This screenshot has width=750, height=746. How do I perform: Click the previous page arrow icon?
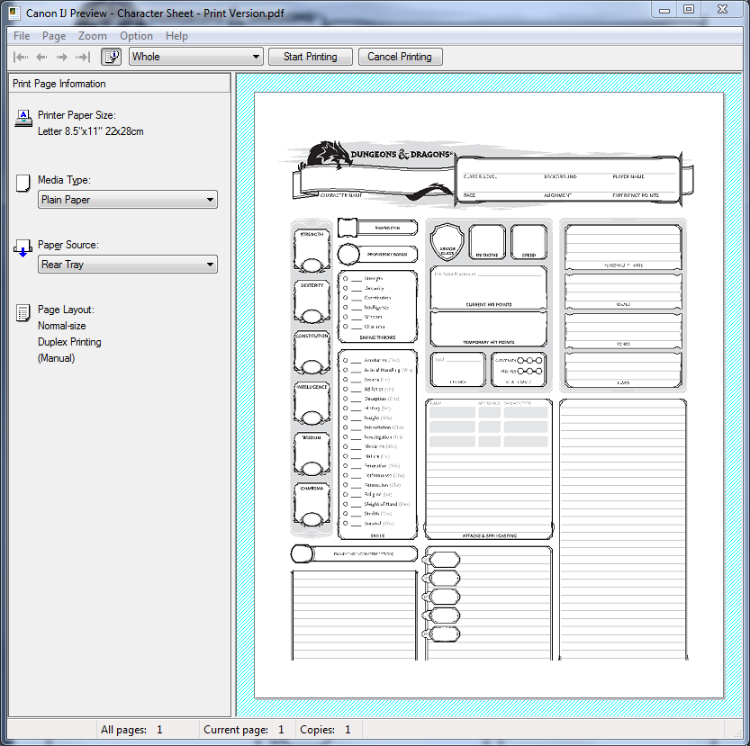click(42, 57)
